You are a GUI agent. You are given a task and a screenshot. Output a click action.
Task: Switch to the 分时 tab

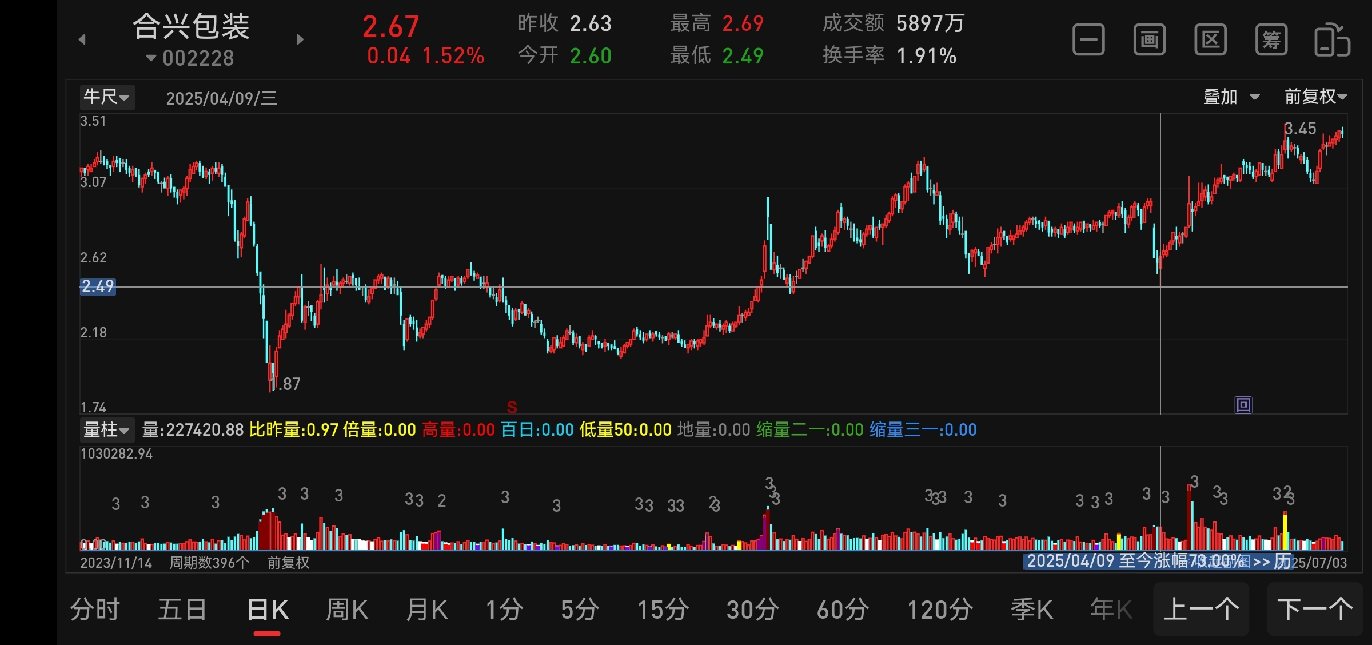(95, 610)
